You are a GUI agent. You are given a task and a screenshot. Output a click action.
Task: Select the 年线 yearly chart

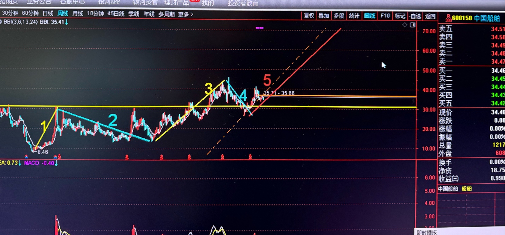tap(149, 14)
